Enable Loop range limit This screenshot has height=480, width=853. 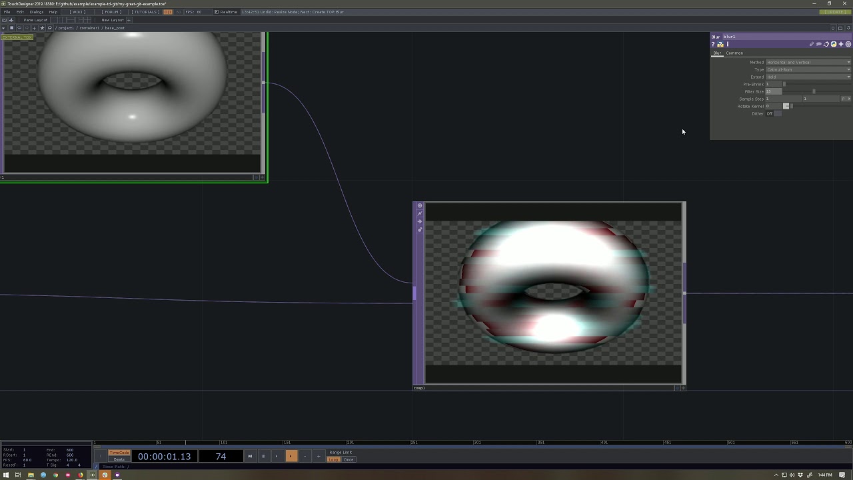(334, 459)
